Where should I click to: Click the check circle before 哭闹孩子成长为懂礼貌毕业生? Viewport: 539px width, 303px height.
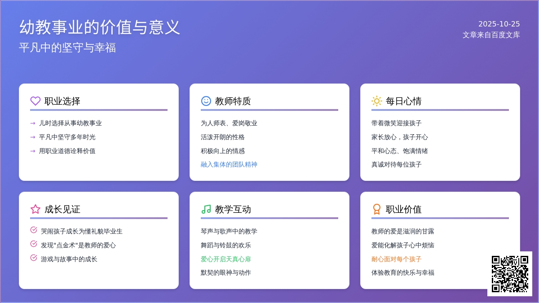point(34,230)
